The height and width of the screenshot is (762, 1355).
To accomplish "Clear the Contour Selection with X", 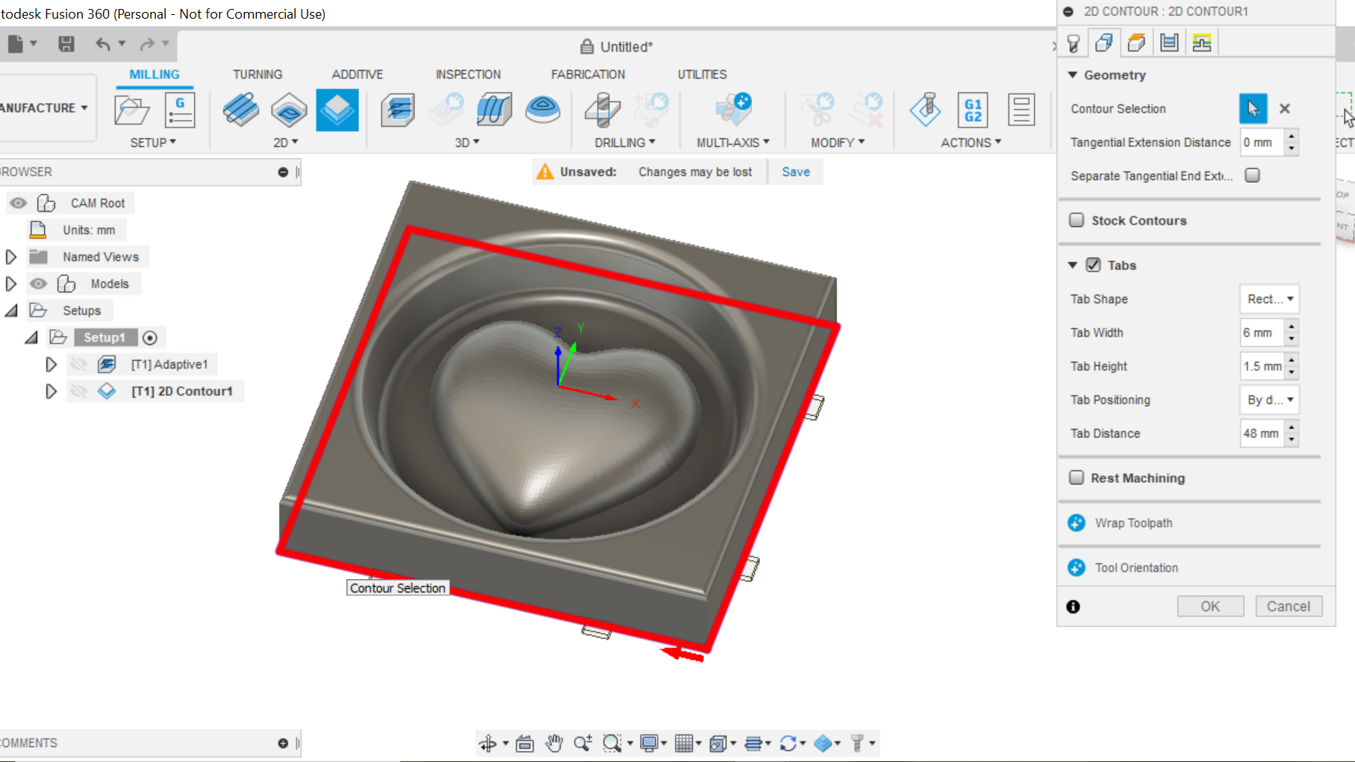I will pos(1285,108).
